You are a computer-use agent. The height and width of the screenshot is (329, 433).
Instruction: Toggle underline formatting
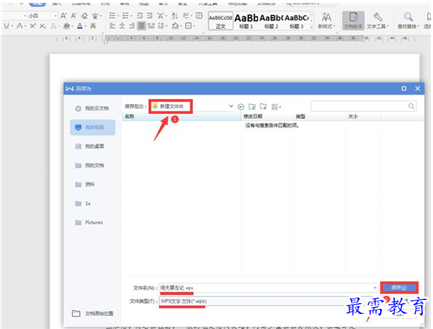6,26
